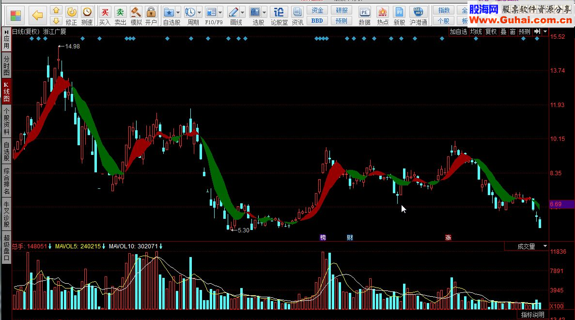Open 模拟 simulated trading
Screen dimensions: 575x320
coord(136,16)
